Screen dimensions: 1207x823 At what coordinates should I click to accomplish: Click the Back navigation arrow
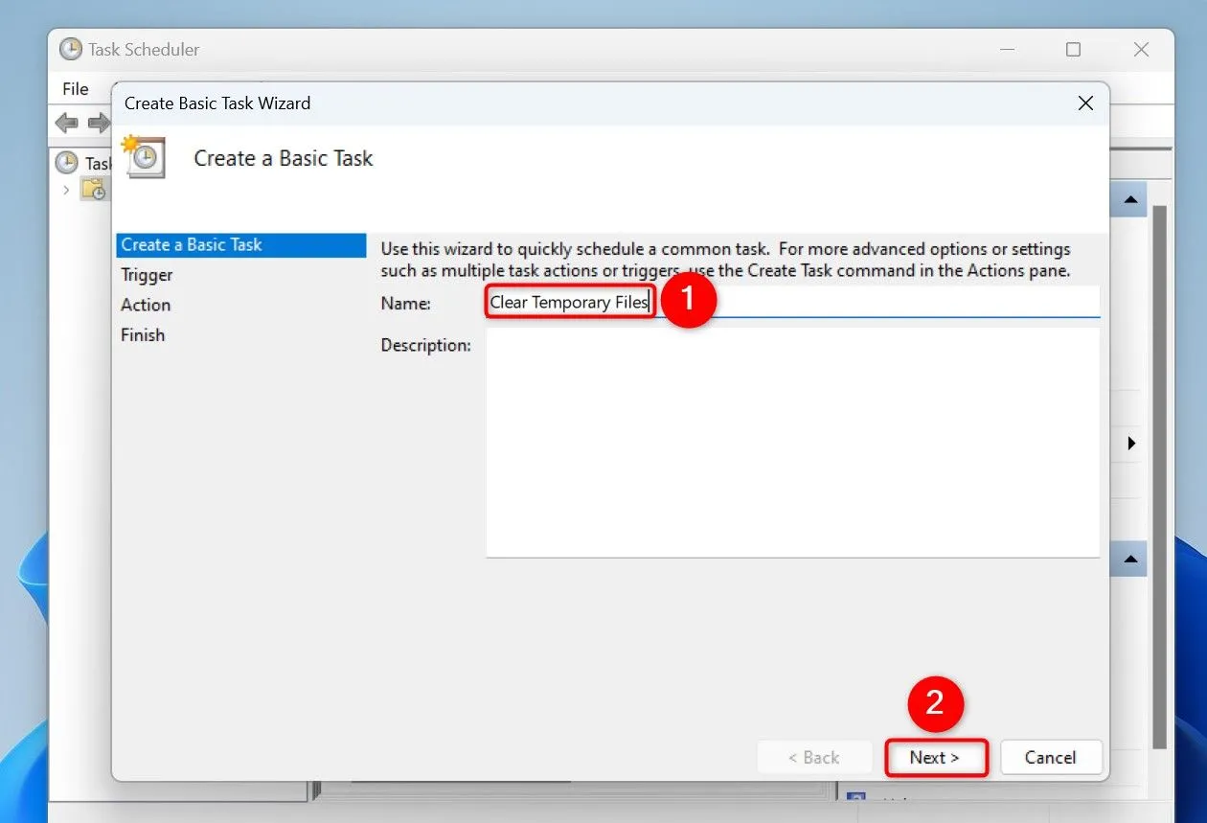65,123
